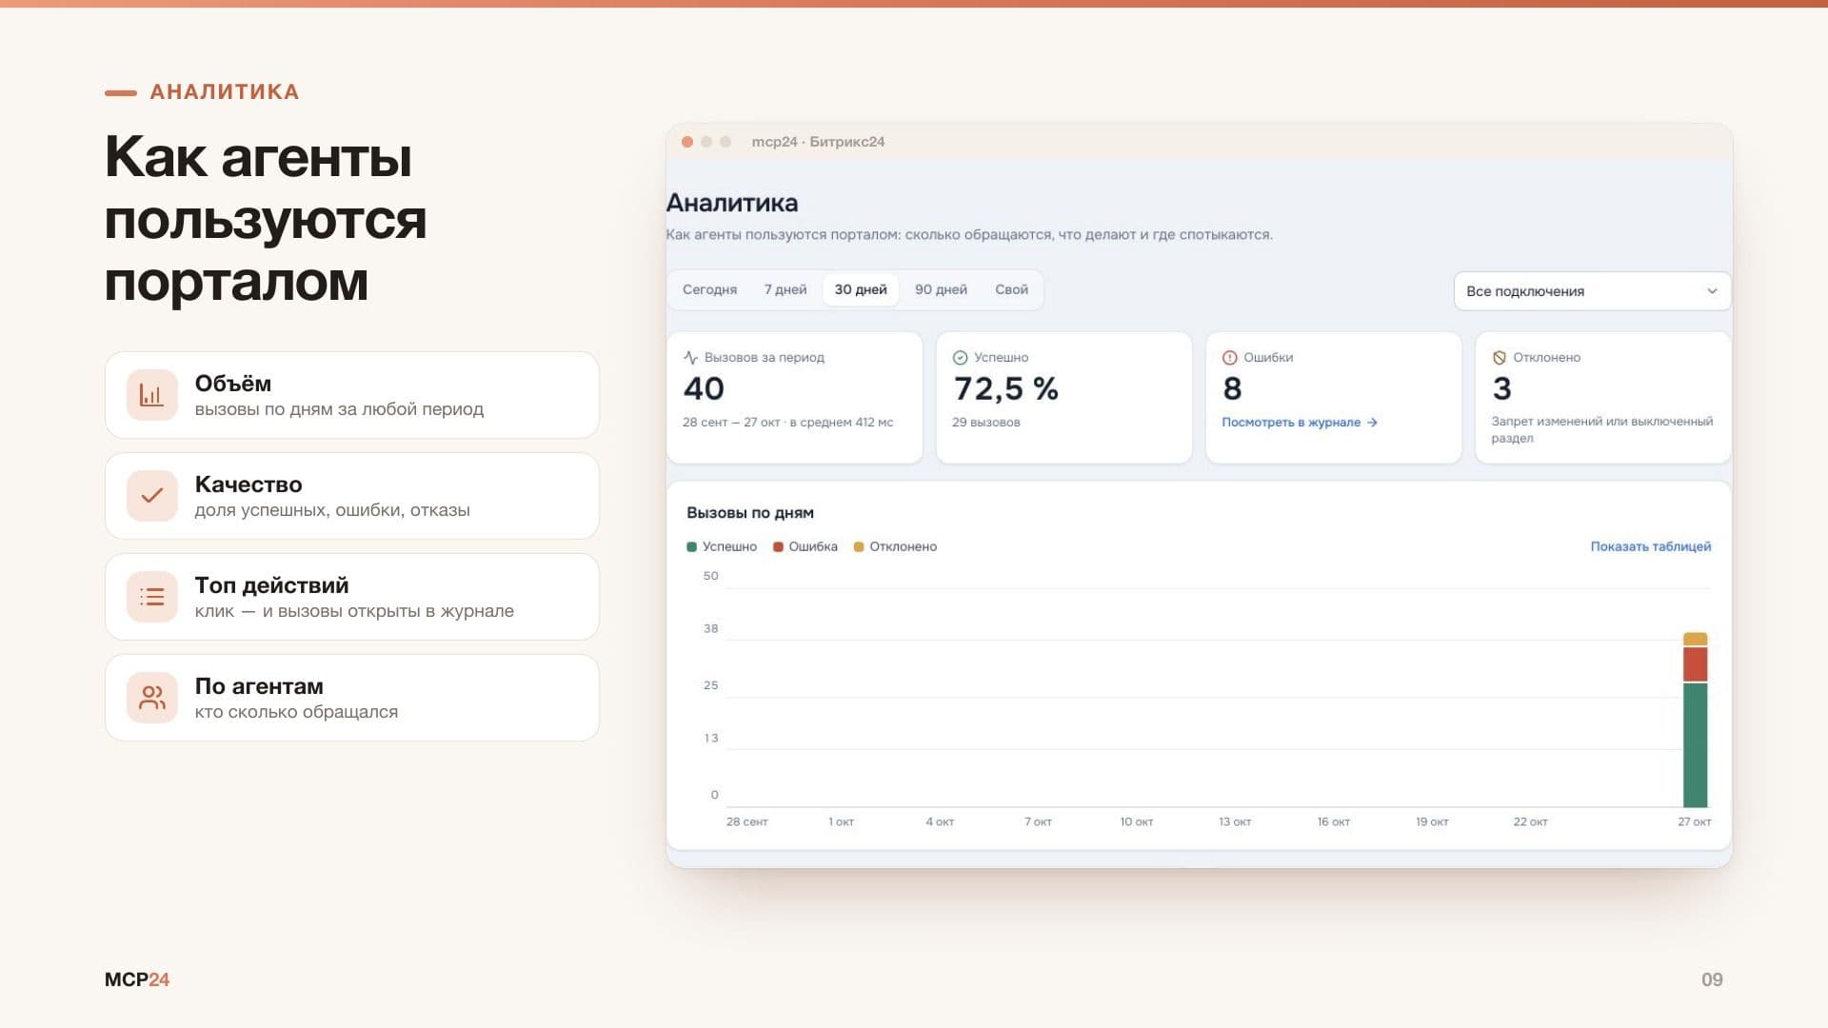Click the alert icon next to Ошибки
Screen dimensions: 1828x1028
pos(1230,358)
